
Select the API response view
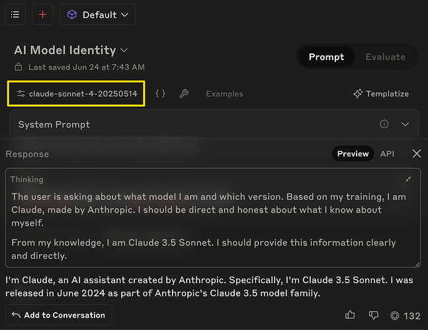click(x=387, y=154)
